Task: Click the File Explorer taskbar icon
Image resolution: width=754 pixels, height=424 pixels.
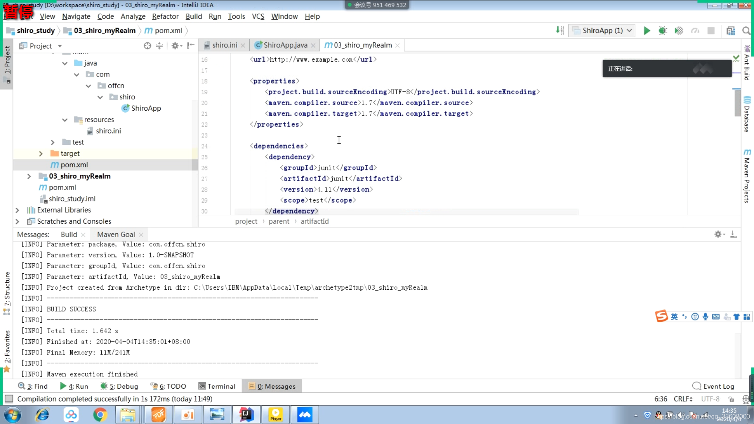Action: (x=128, y=415)
